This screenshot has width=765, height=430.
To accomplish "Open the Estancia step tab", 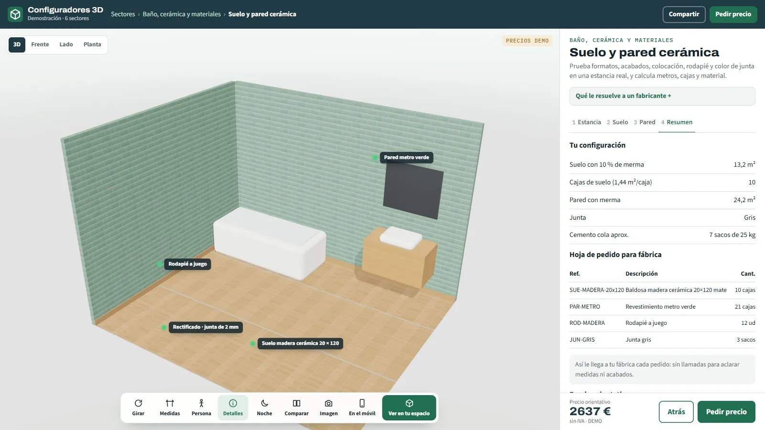I will (x=587, y=122).
